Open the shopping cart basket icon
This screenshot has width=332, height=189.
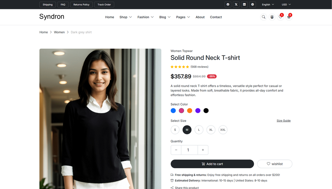coord(289,17)
